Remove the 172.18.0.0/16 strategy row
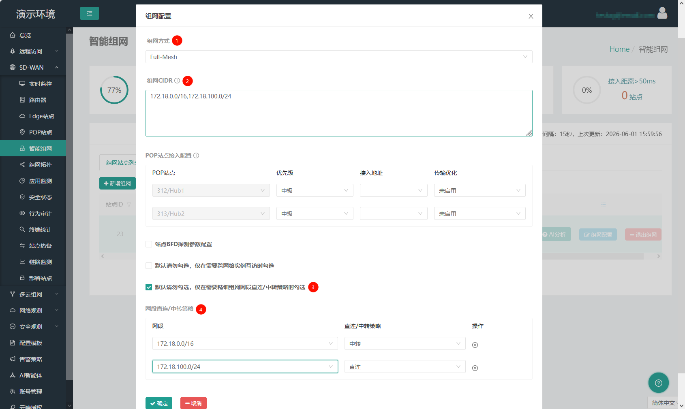Image resolution: width=685 pixels, height=409 pixels. [x=475, y=345]
